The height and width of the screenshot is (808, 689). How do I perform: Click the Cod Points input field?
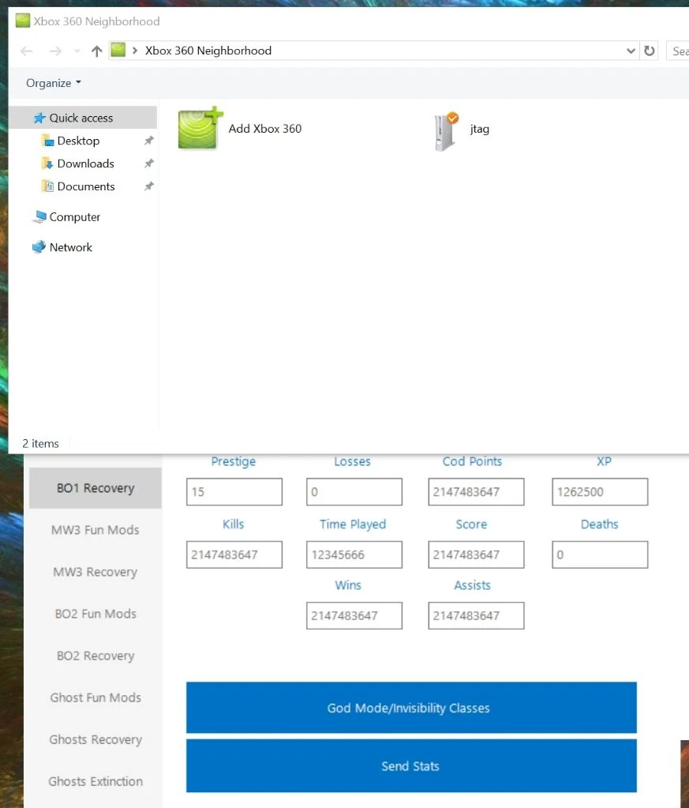tap(477, 491)
